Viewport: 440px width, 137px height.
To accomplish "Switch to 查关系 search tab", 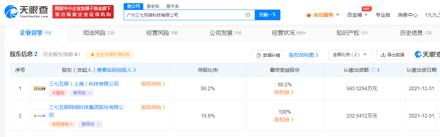I will (x=172, y=6).
